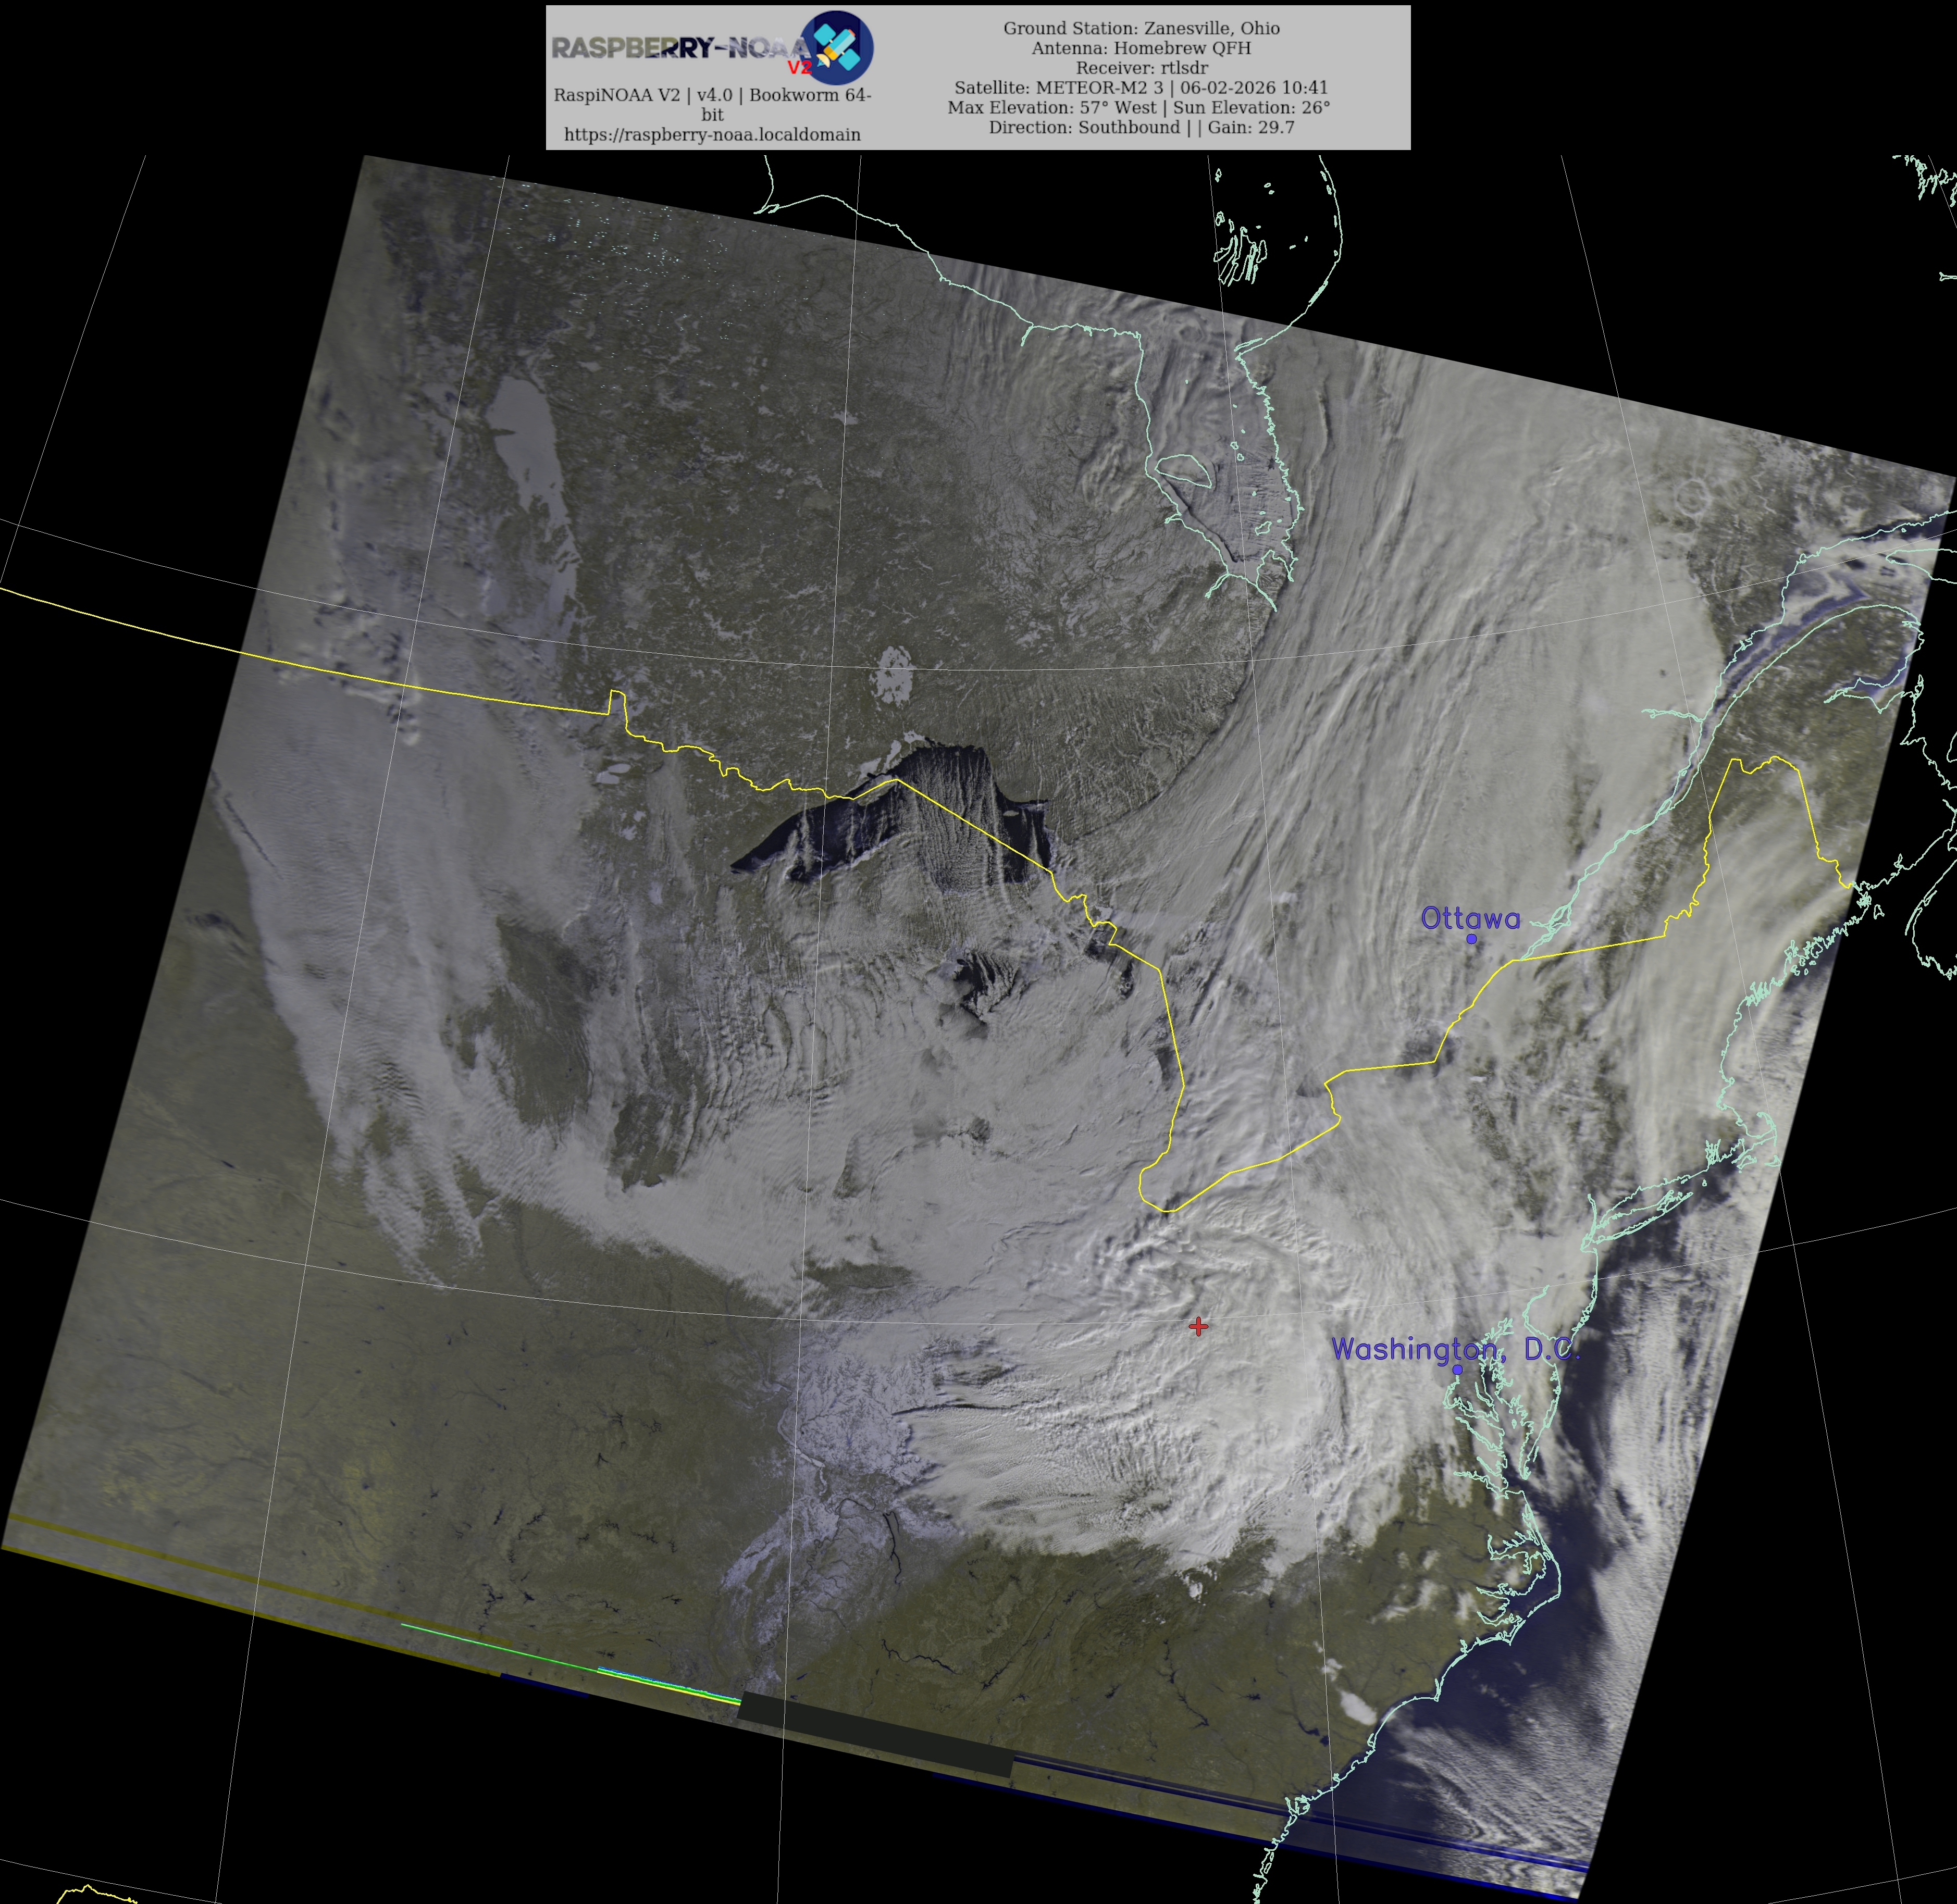This screenshot has height=1904, width=1957.
Task: Open the raspberry-noaa.localdomain URL
Action: click(712, 134)
